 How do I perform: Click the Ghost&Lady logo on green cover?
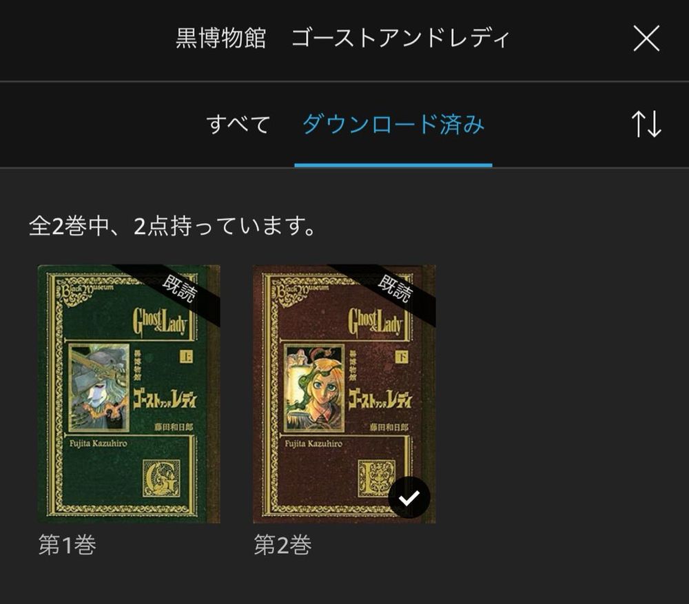[161, 322]
